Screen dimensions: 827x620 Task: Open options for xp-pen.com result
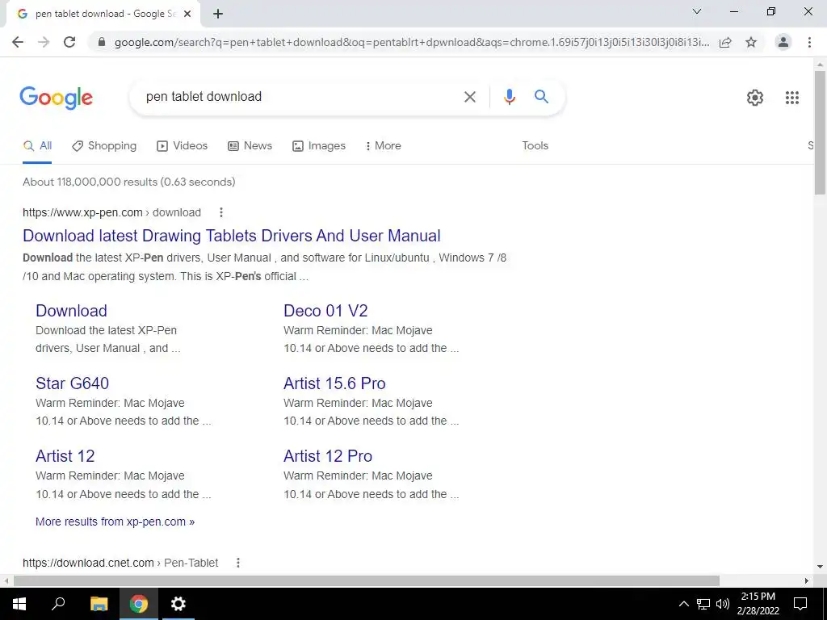[221, 212]
